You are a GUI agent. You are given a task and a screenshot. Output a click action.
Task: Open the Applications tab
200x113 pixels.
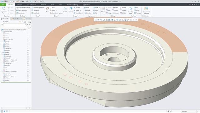tap(86, 5)
